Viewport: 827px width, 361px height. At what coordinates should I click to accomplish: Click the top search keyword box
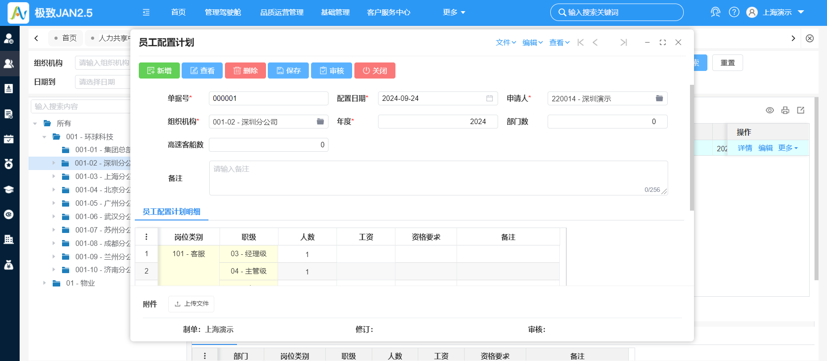pyautogui.click(x=617, y=12)
